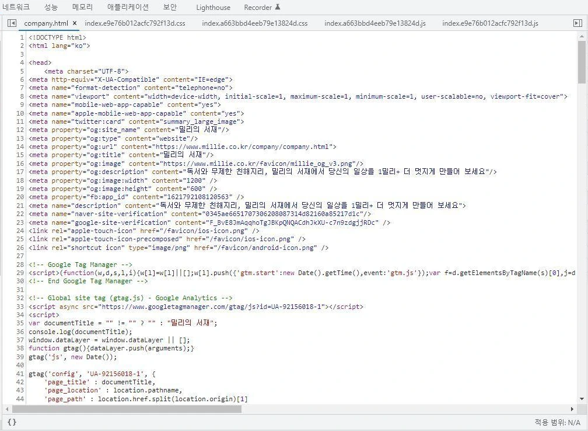Click the google-site-verification meta line
The height and width of the screenshot is (431, 588).
point(209,223)
